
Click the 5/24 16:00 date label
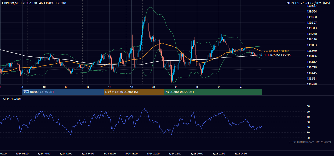[x=110, y=154]
